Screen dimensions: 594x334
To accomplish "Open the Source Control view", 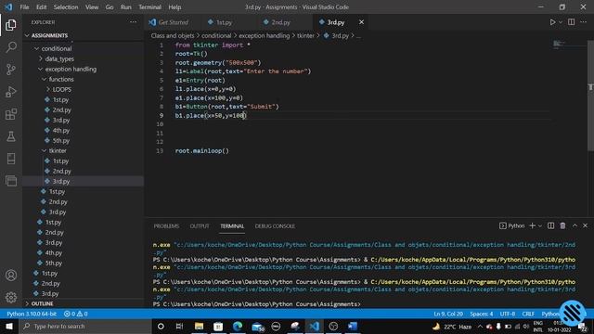I will pos(11,70).
